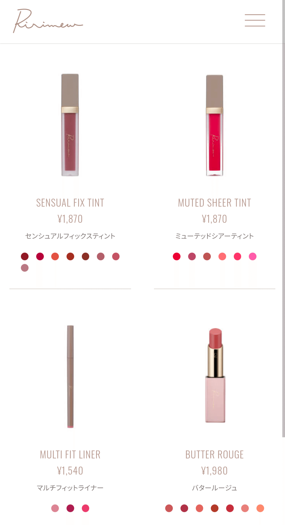Open the Sensual Fix Tint product image
Image resolution: width=285 pixels, height=525 pixels.
[x=70, y=125]
